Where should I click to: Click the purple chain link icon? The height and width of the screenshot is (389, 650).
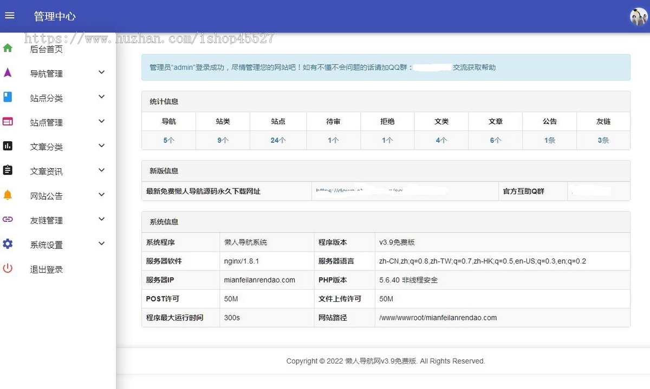point(8,220)
